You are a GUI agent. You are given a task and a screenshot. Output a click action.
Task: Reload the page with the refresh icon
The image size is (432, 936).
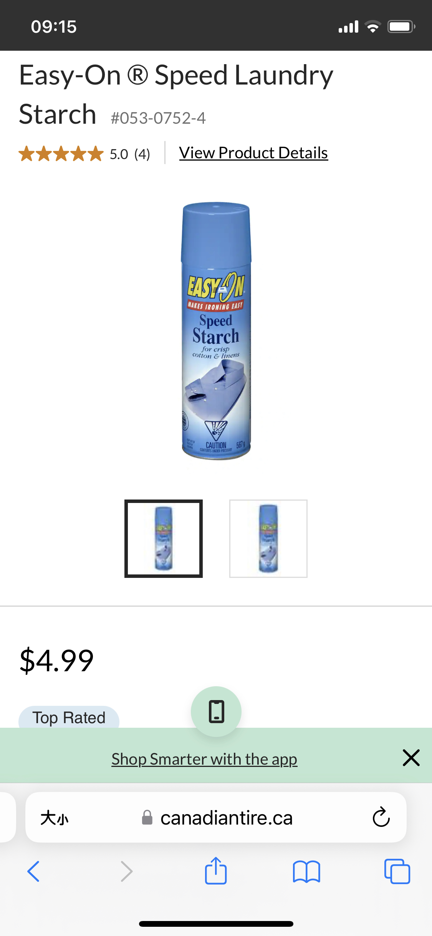coord(381,817)
